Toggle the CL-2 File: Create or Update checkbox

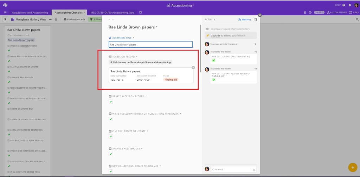coord(111,136)
